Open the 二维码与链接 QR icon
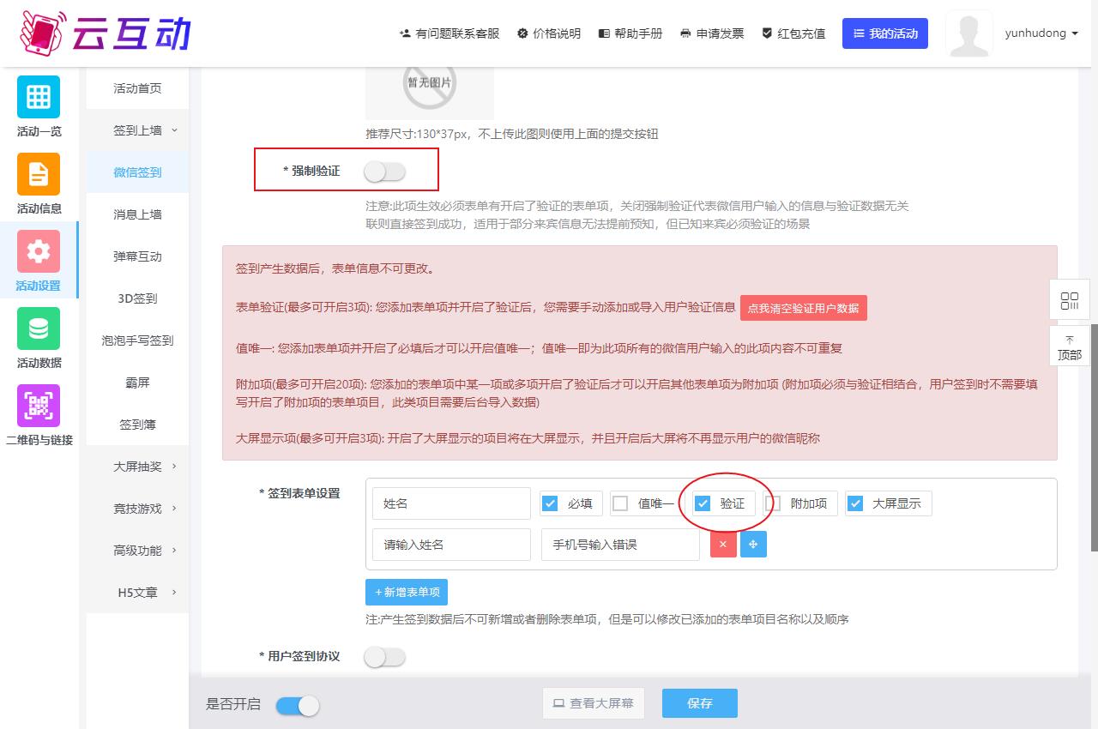 click(x=39, y=406)
